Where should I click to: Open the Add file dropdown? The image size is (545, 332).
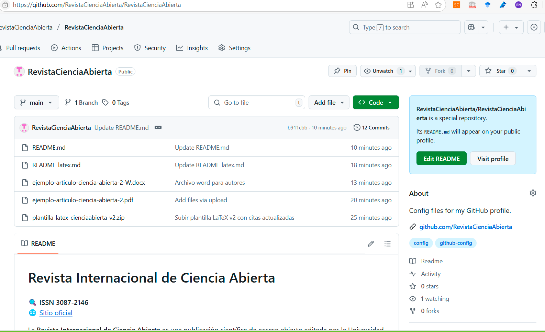(329, 102)
